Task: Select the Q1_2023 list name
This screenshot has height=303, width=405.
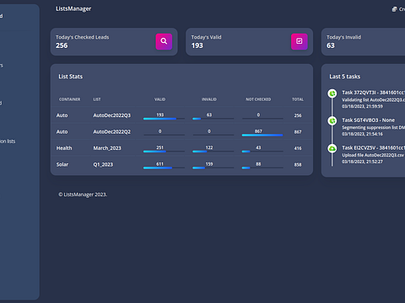Action: [103, 164]
